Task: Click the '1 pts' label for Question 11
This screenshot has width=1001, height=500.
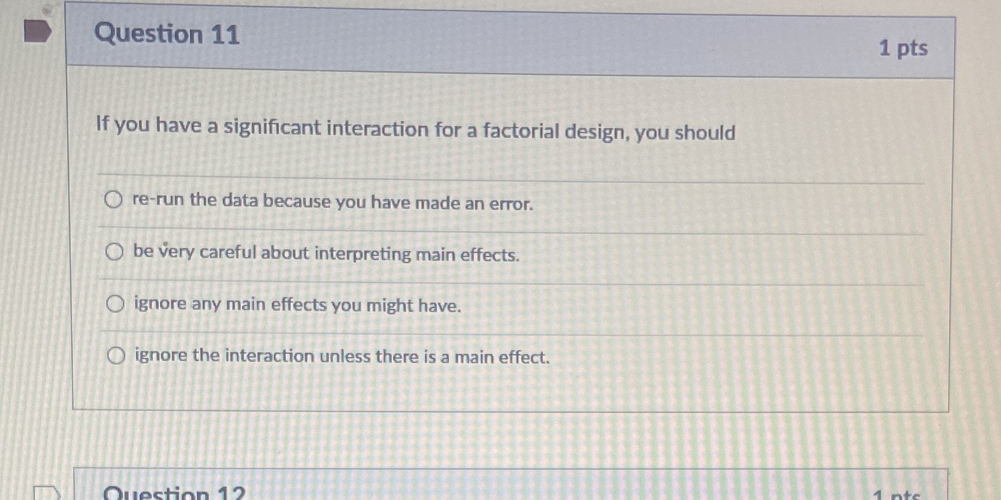Action: click(x=905, y=49)
